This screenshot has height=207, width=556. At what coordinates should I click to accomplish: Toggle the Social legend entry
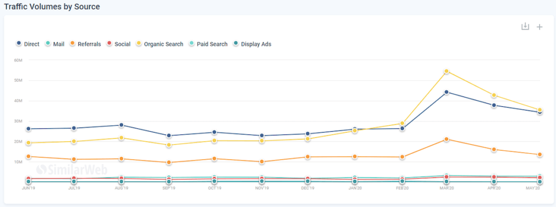click(118, 44)
